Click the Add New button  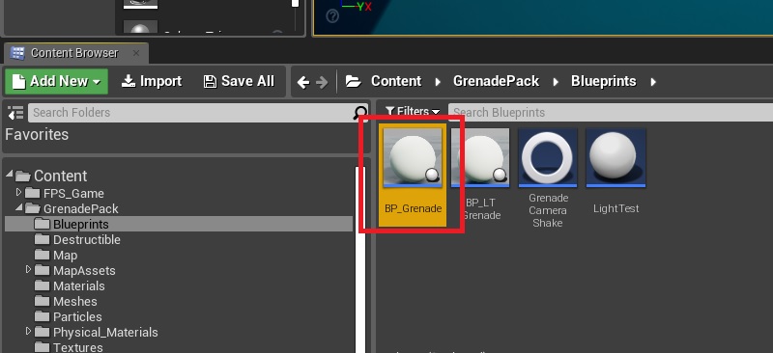point(56,81)
